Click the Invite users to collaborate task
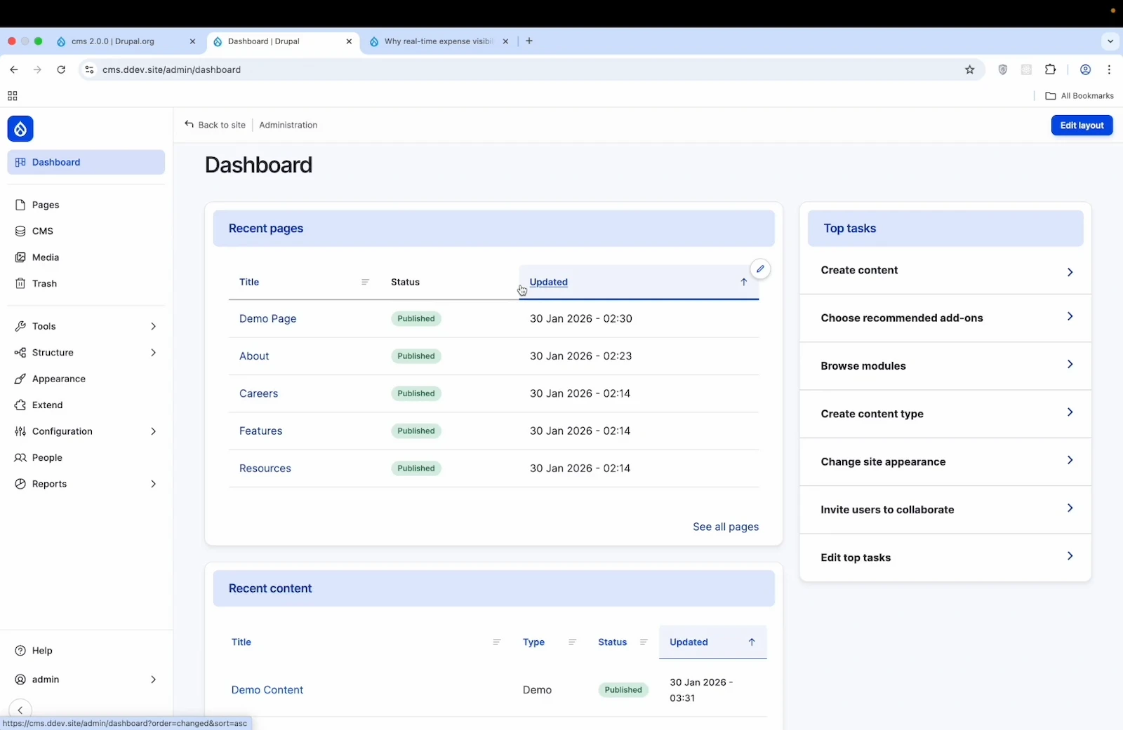The height and width of the screenshot is (730, 1123). [945, 510]
